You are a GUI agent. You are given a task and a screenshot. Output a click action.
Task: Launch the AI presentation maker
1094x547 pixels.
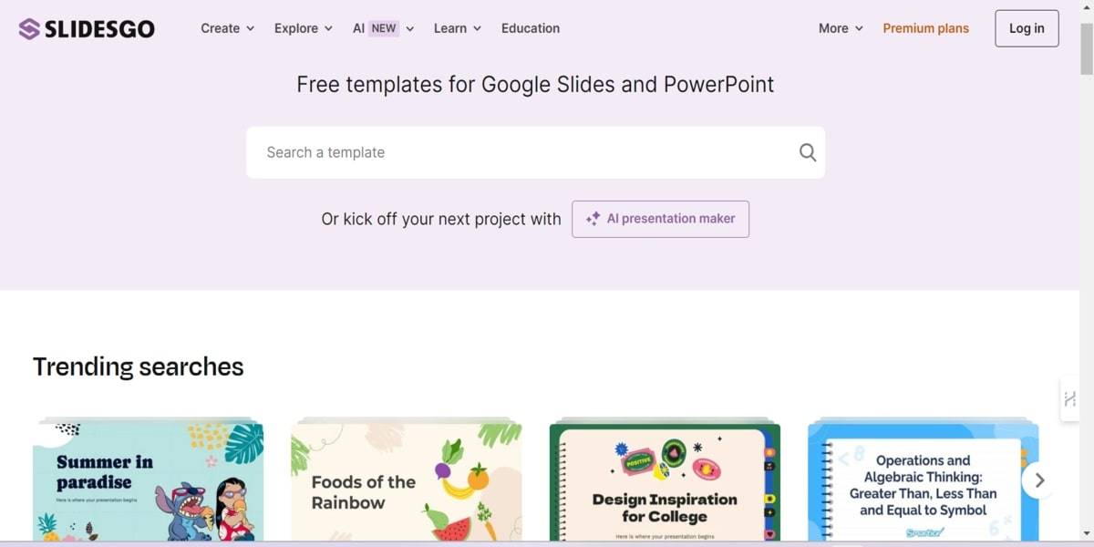[660, 219]
